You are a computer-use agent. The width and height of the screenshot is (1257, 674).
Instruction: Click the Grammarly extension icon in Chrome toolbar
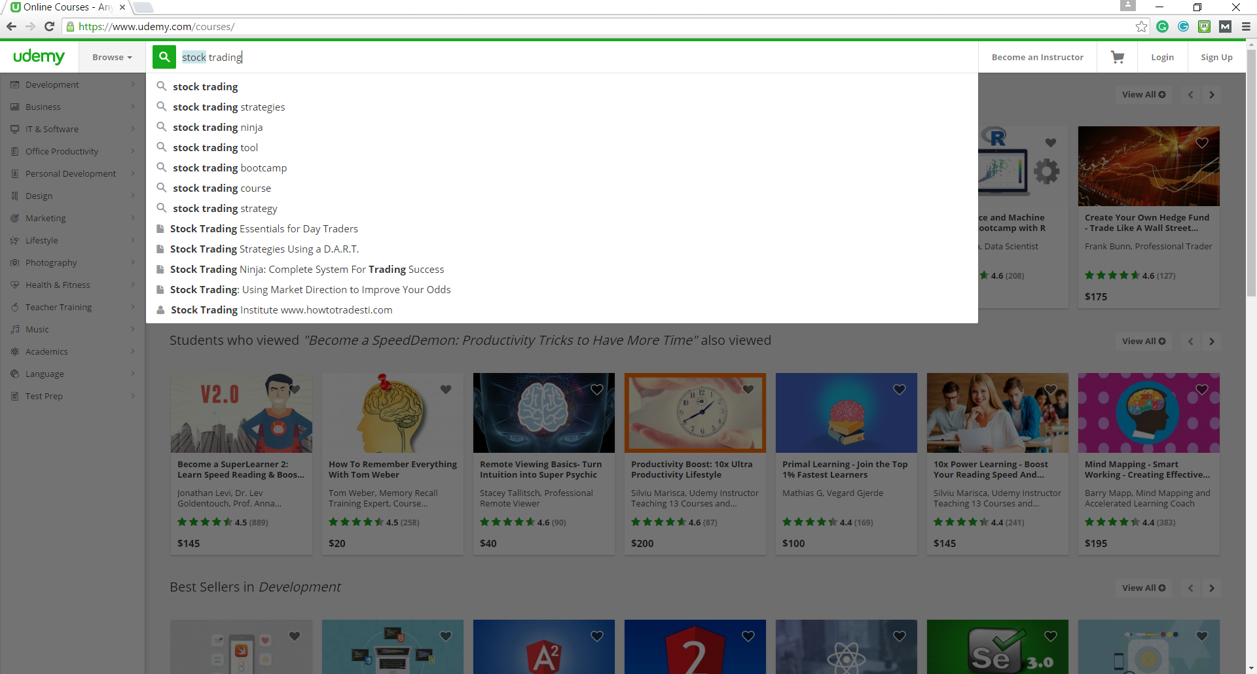click(x=1162, y=26)
